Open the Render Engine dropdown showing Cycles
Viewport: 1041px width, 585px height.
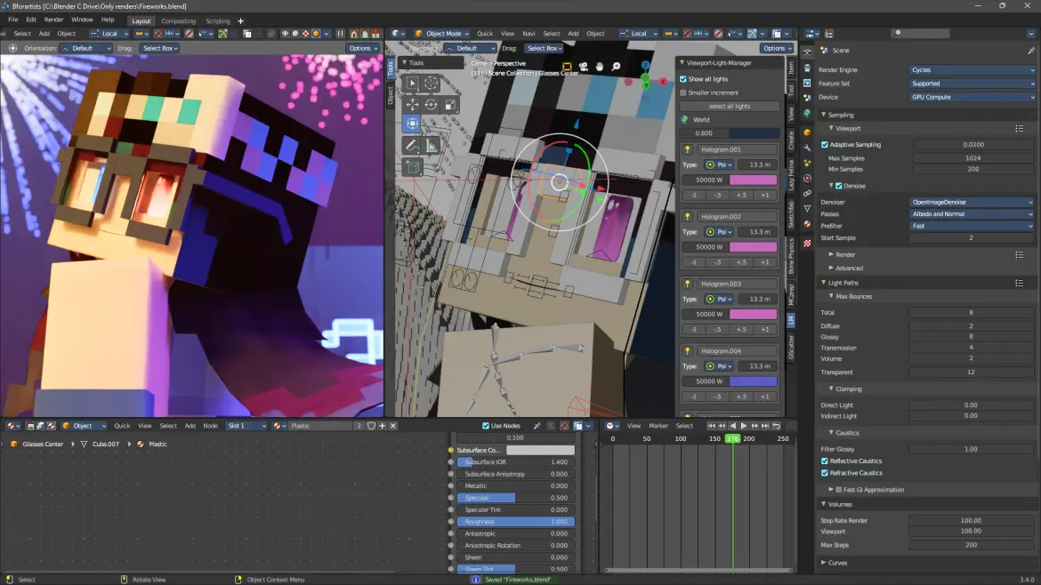[x=970, y=69]
